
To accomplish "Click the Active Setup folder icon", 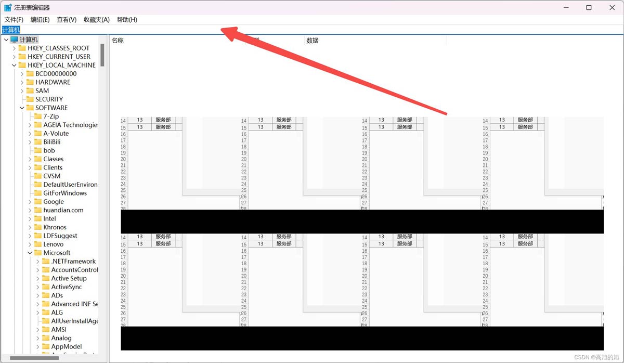I will pyautogui.click(x=46, y=279).
